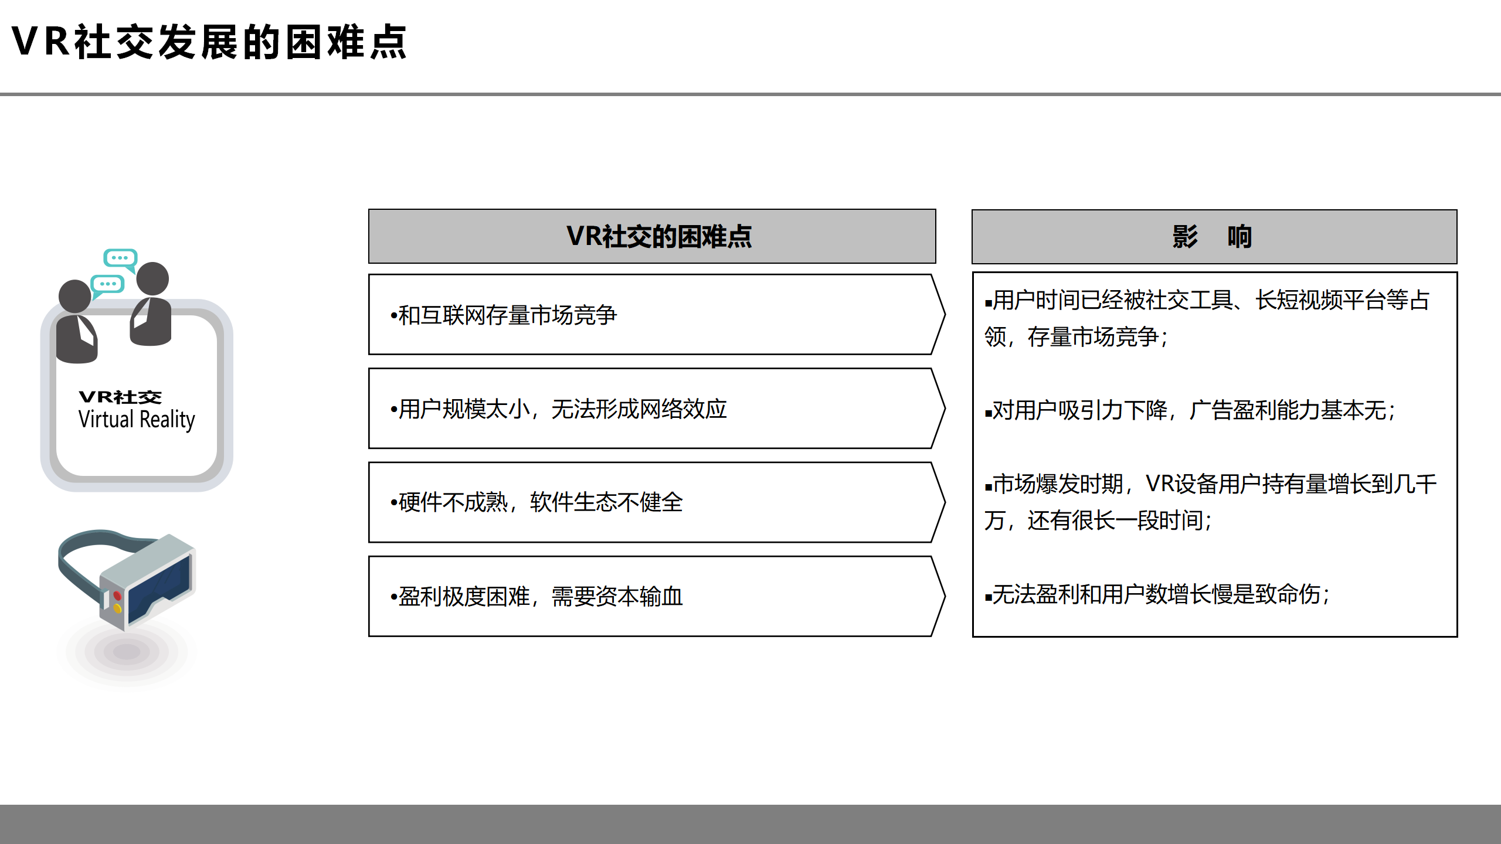Select bullet 无法盈利和用户数增长慢是致命伤
Viewport: 1501px width, 844px height.
[x=1157, y=594]
